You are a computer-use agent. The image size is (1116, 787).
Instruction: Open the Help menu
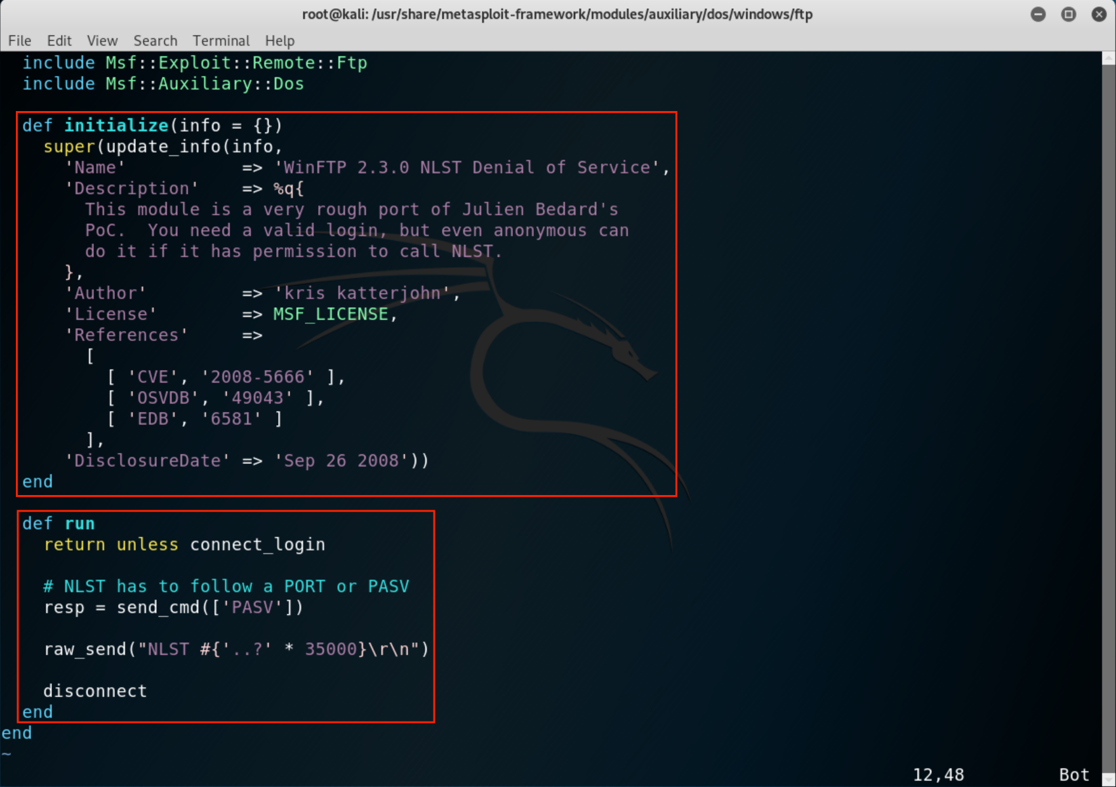(280, 41)
